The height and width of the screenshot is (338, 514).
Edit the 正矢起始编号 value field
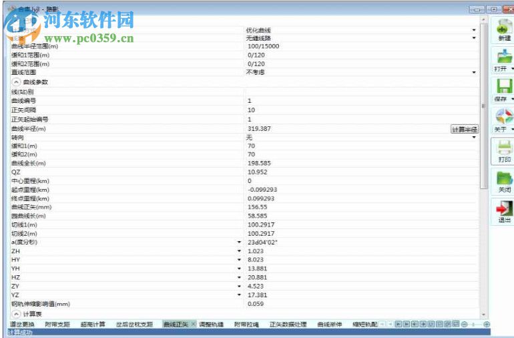tap(361, 119)
